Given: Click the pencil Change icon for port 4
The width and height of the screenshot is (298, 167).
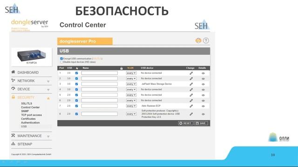Looking at the screenshot, I should click(x=191, y=90).
